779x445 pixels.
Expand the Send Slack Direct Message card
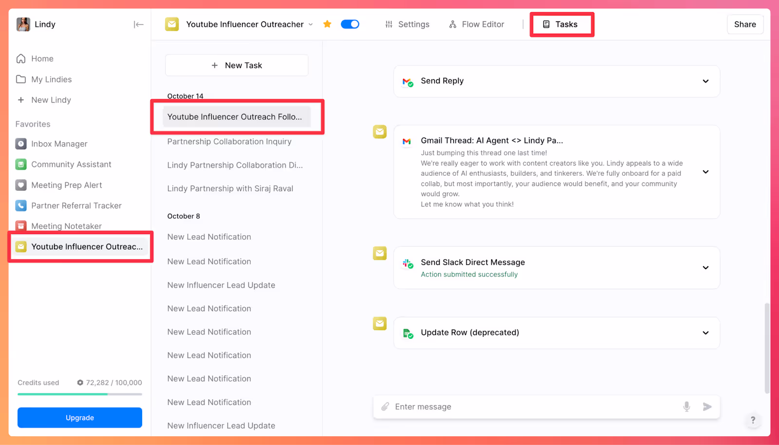[705, 268]
